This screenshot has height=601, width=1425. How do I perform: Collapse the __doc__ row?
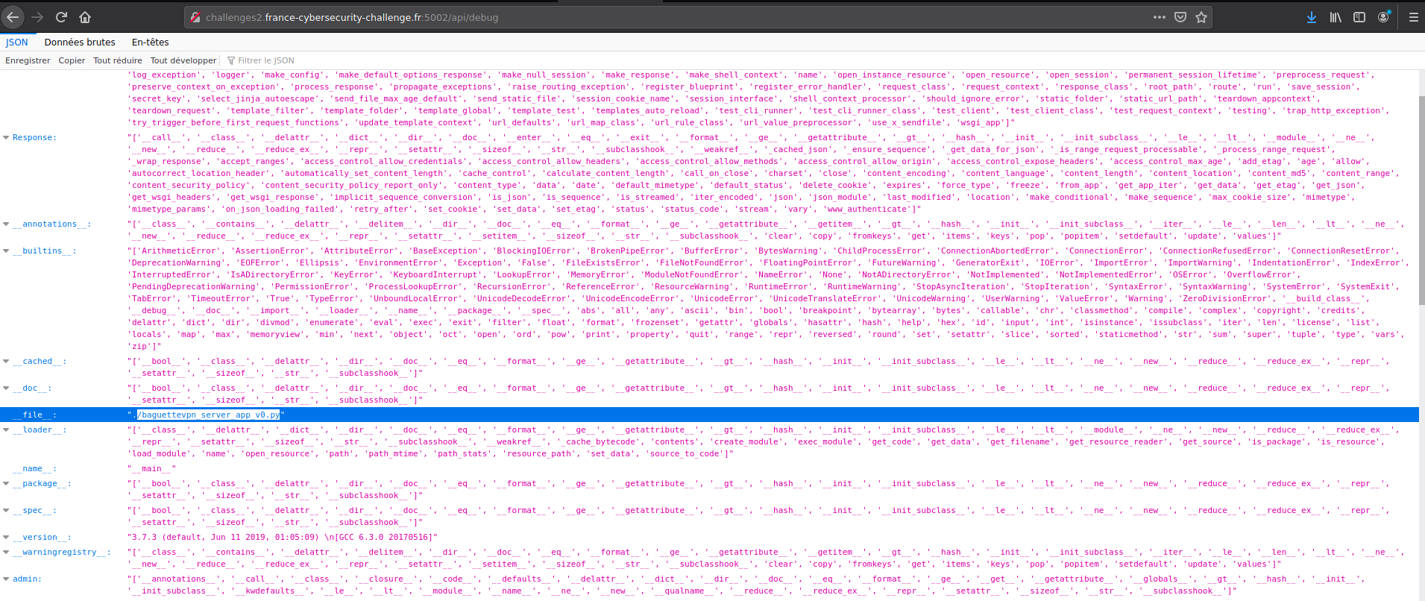pyautogui.click(x=6, y=388)
